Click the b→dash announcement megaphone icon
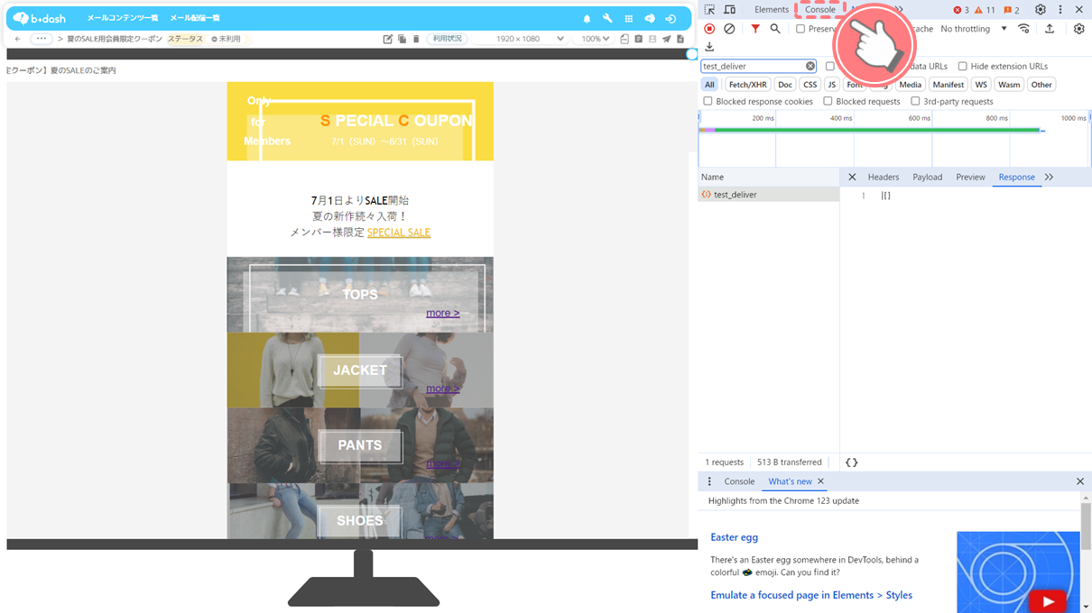 pos(650,19)
